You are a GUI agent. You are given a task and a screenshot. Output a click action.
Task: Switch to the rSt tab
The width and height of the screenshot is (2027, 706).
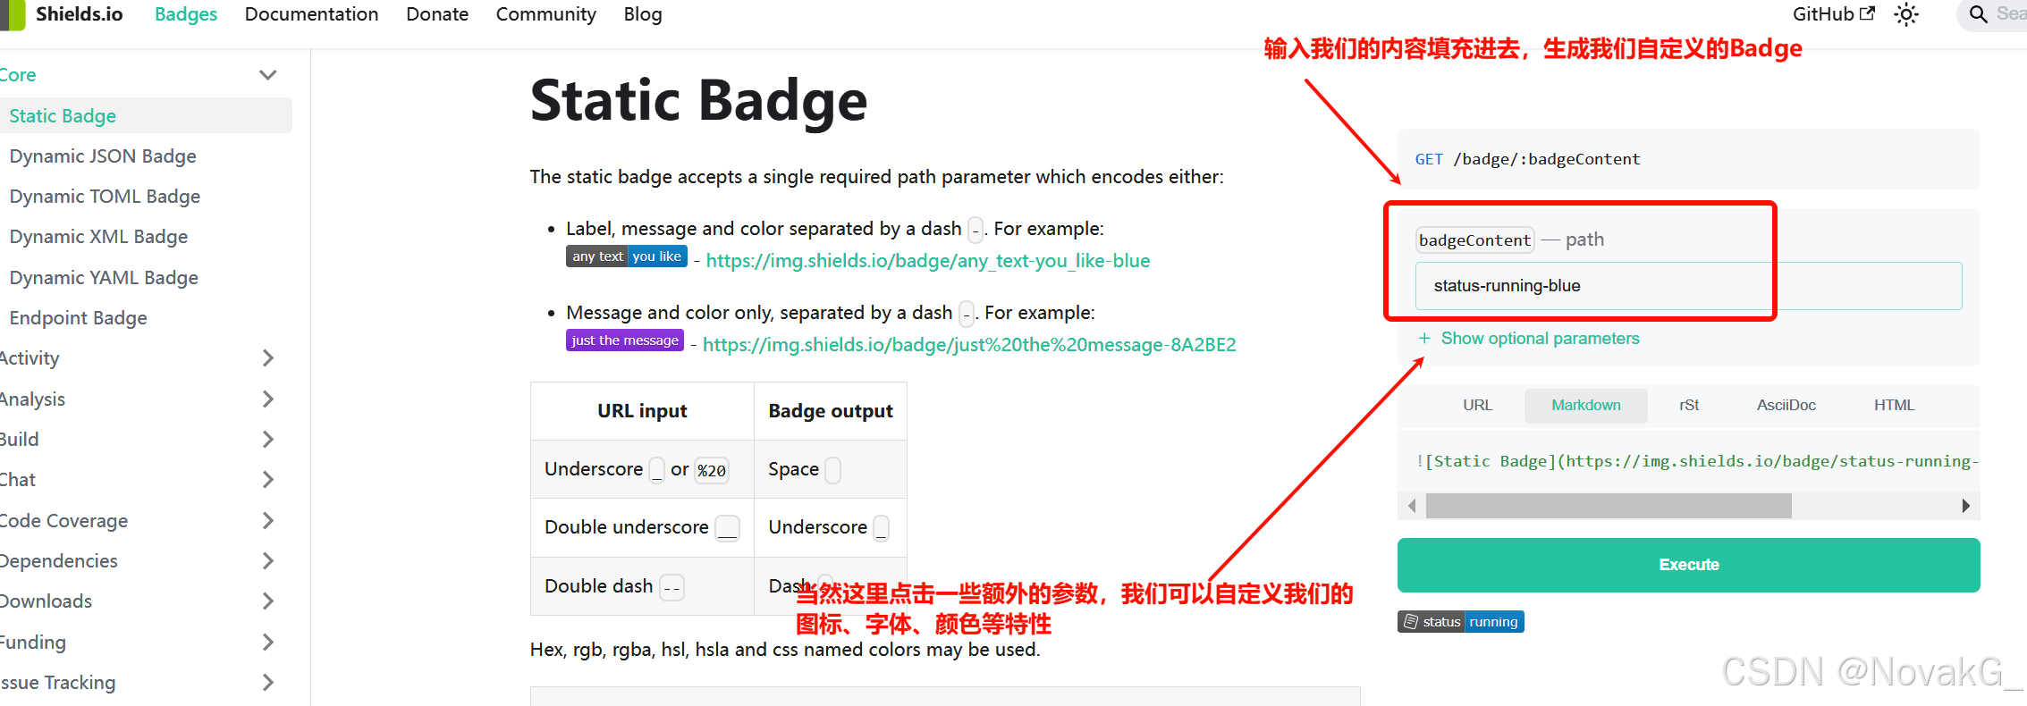(1689, 405)
